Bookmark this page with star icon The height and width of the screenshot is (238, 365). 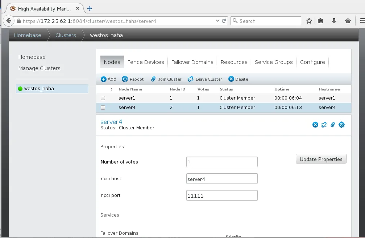pyautogui.click(x=309, y=21)
